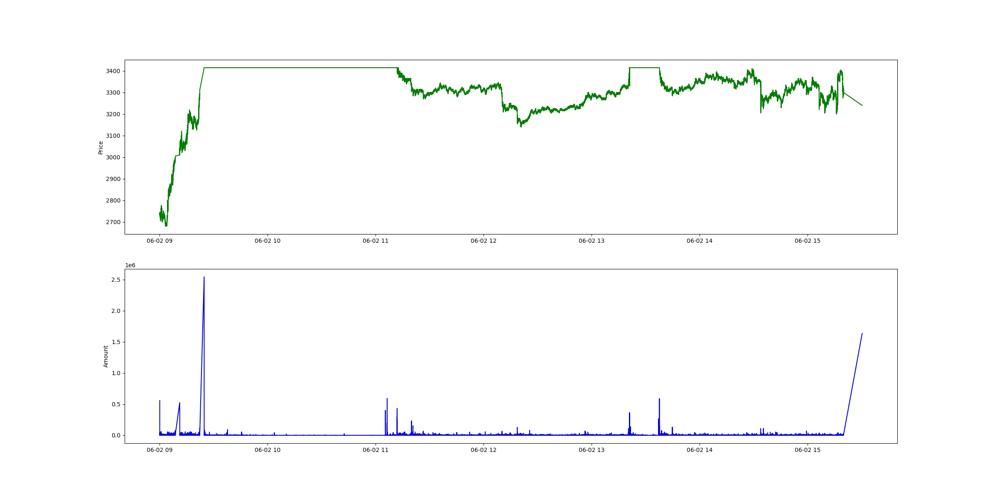This screenshot has width=997, height=498.
Task: Click the 0.0 tick on amount axis
Action: point(115,436)
